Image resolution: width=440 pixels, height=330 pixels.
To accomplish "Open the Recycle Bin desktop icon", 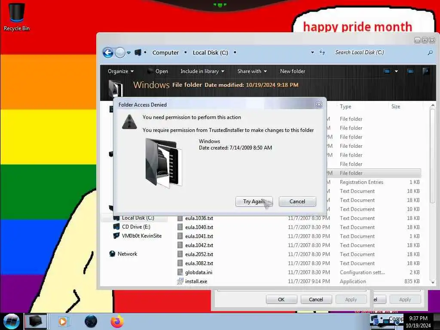I will click(x=17, y=17).
